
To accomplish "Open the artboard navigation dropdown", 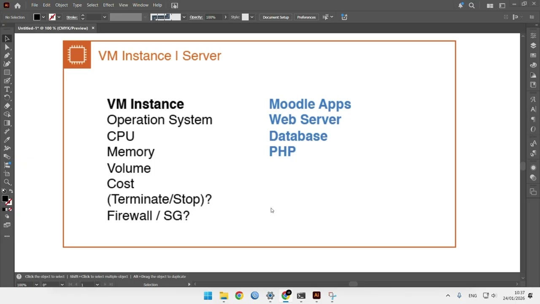I will click(97, 285).
